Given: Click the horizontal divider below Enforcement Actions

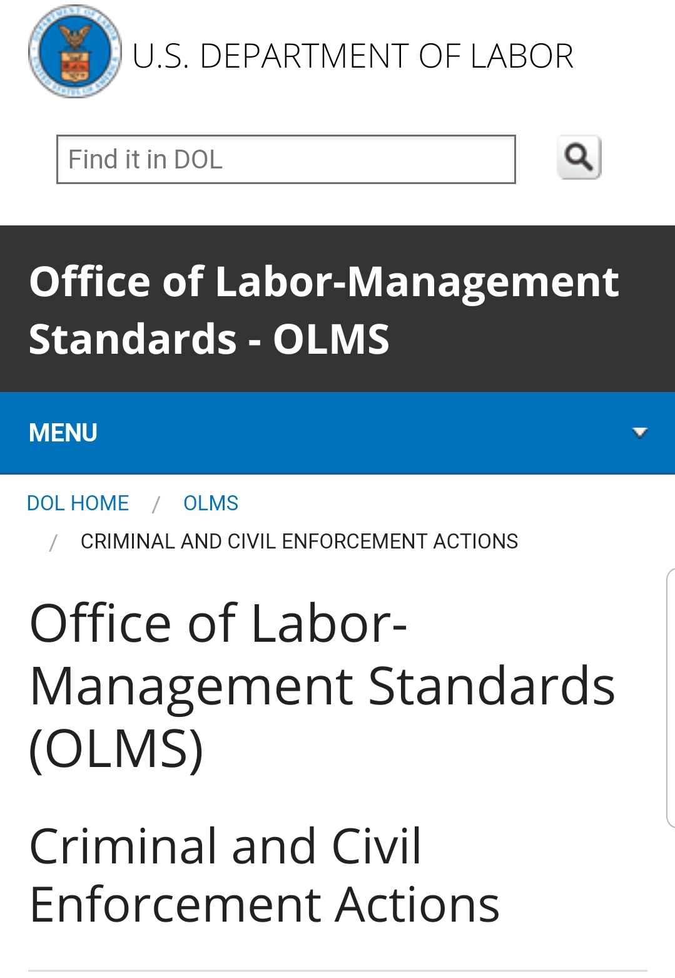Looking at the screenshot, I should (x=338, y=971).
